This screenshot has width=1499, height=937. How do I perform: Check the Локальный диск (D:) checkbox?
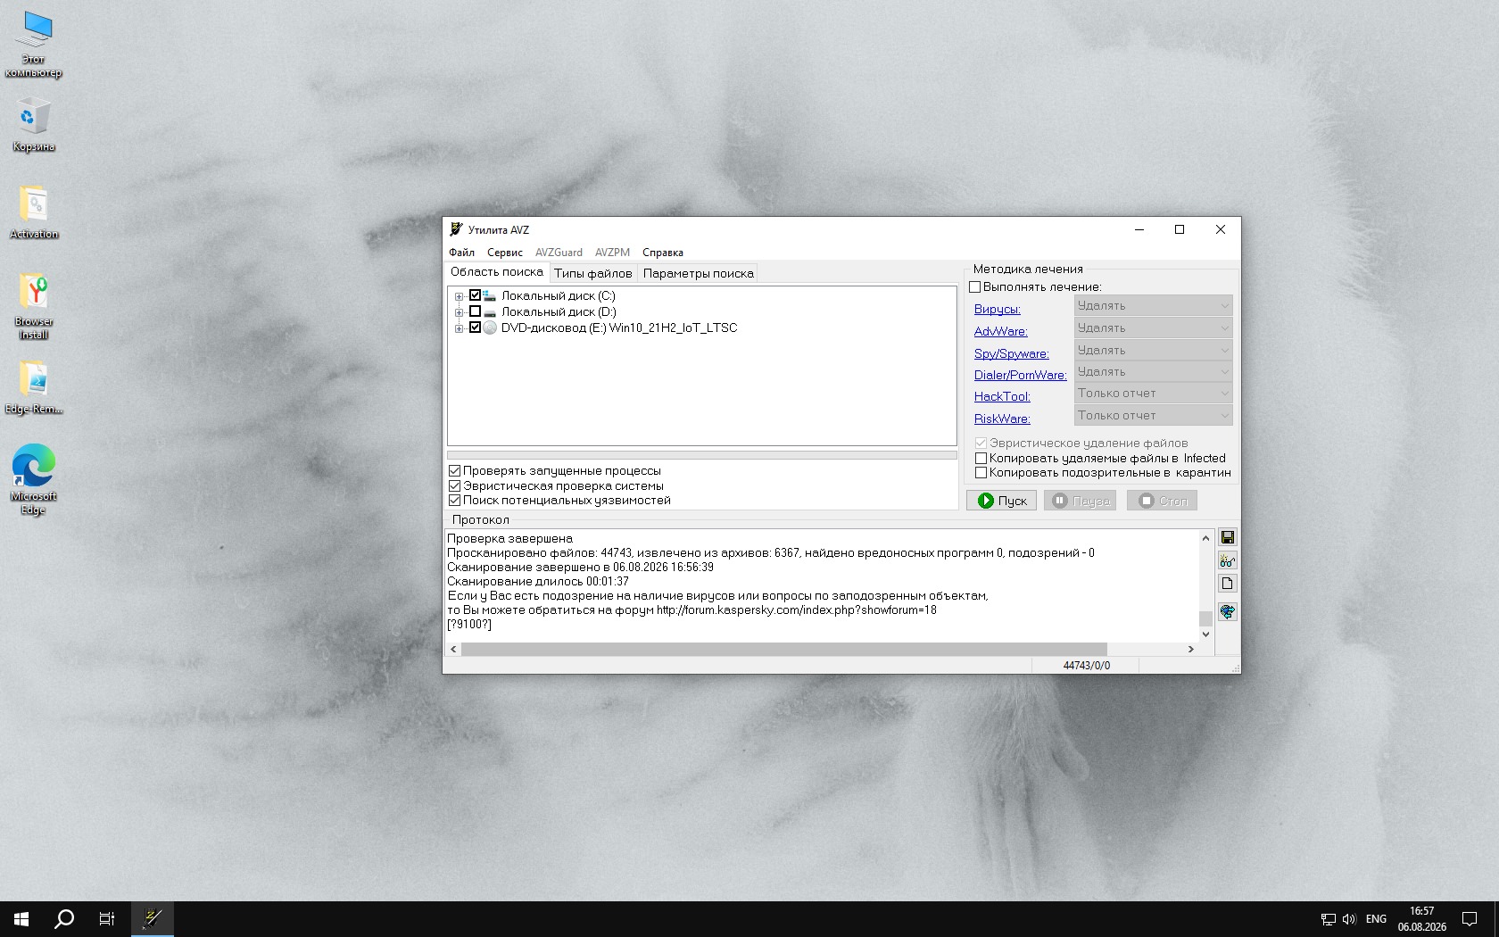[475, 311]
